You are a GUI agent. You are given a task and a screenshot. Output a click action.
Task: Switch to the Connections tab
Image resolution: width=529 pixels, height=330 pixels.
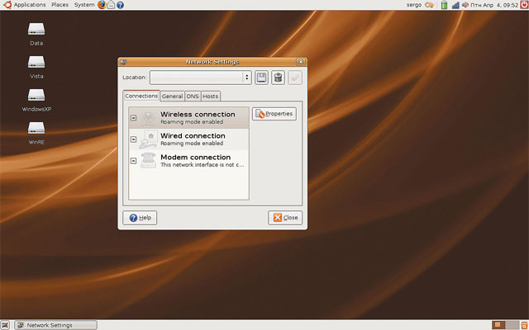click(x=141, y=96)
